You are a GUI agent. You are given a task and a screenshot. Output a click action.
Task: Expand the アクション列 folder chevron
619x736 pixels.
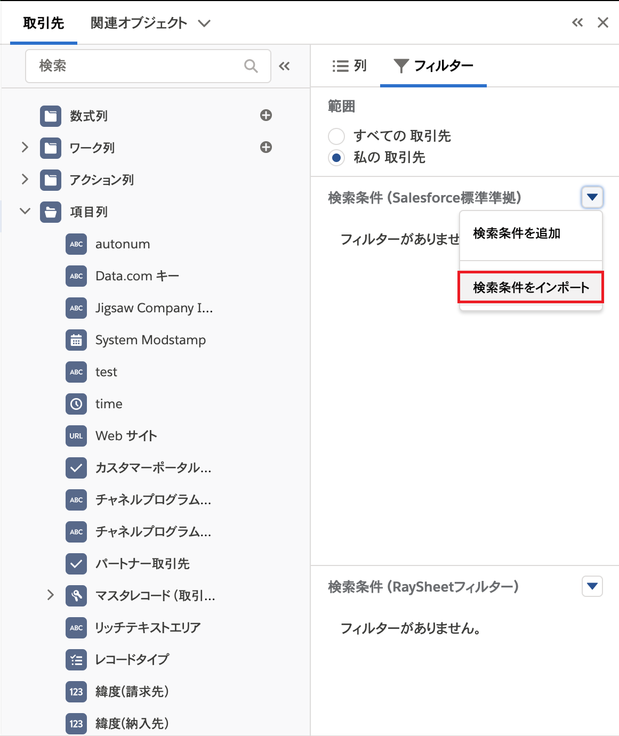pyautogui.click(x=25, y=179)
